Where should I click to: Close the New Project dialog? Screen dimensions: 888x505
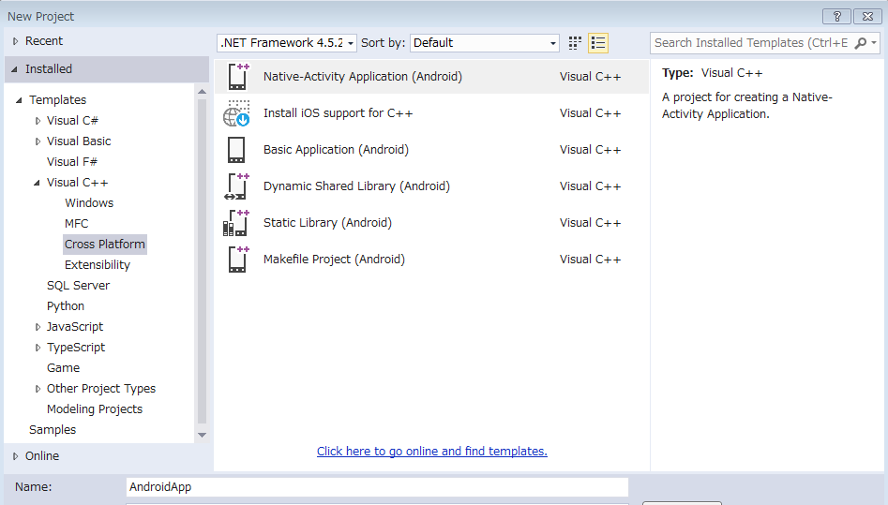tap(867, 17)
